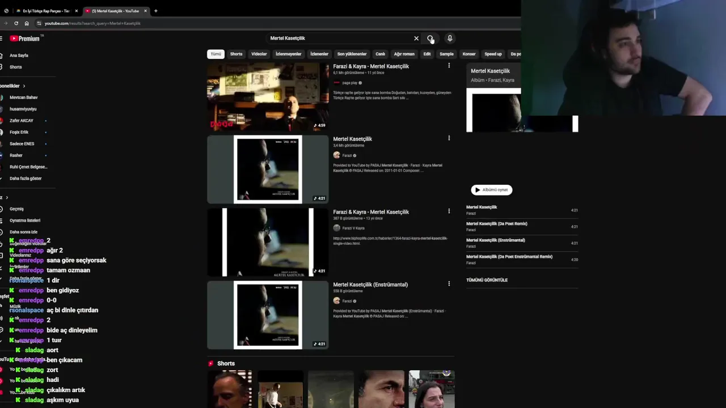Viewport: 726px width, 408px height.
Task: Open Oynatma listeleri in sidebar
Action: pyautogui.click(x=25, y=220)
